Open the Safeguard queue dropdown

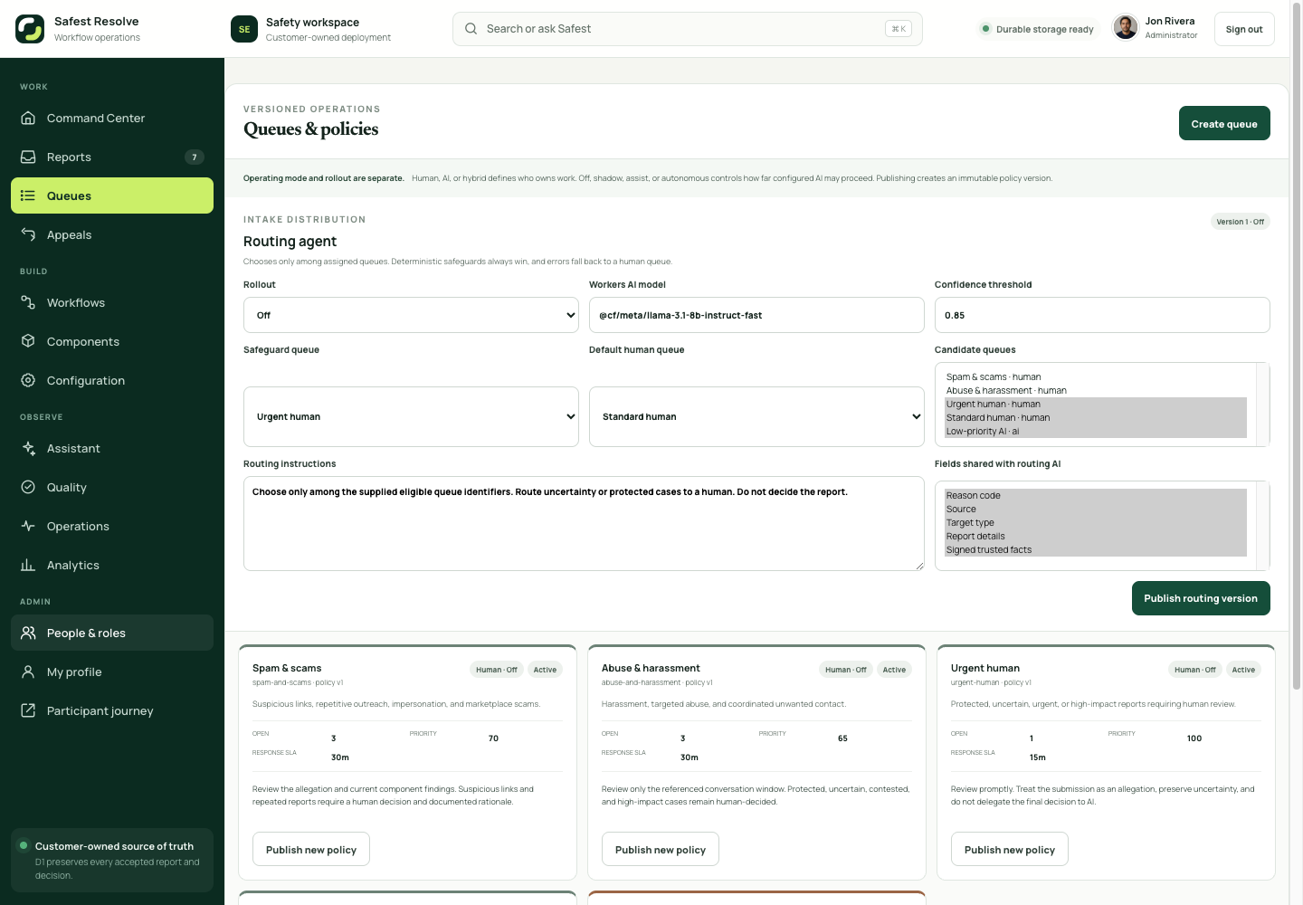tap(411, 416)
